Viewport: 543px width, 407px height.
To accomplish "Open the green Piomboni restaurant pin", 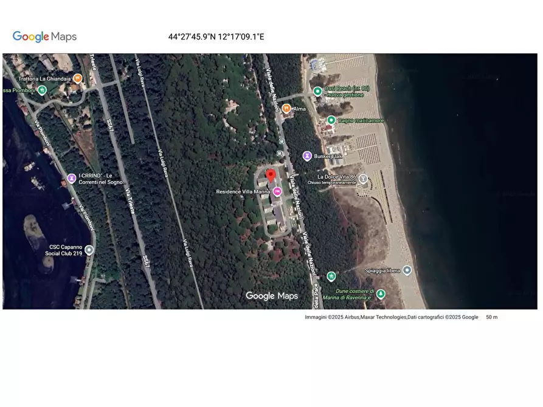I will (x=41, y=91).
